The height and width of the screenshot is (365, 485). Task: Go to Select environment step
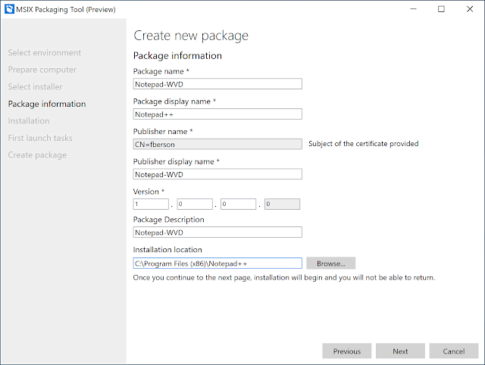[x=44, y=53]
